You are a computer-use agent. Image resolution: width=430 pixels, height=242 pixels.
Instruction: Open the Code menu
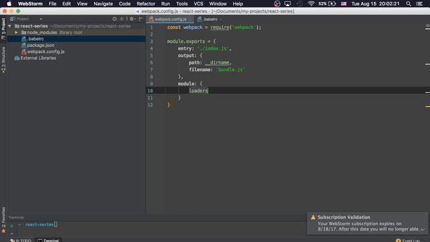124,4
